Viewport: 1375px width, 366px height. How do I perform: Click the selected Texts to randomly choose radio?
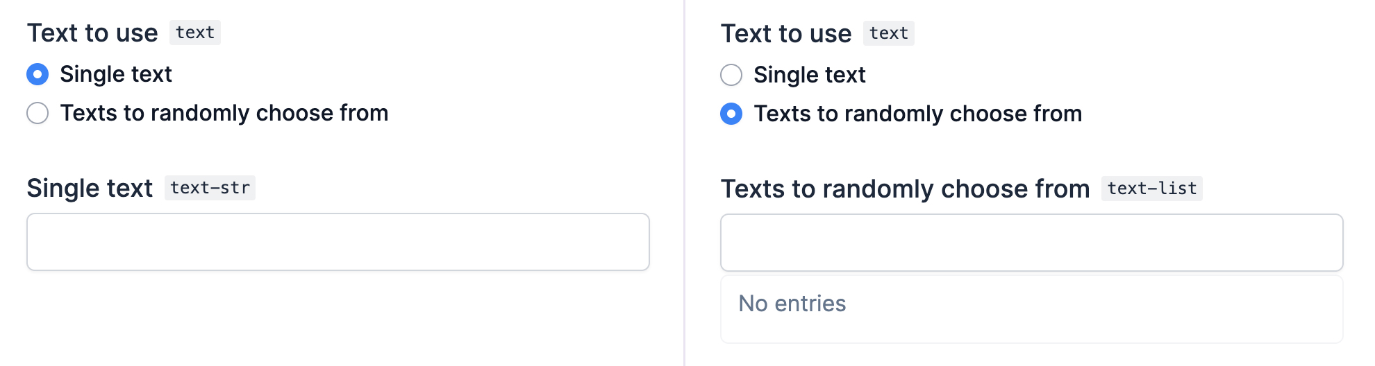coord(731,114)
